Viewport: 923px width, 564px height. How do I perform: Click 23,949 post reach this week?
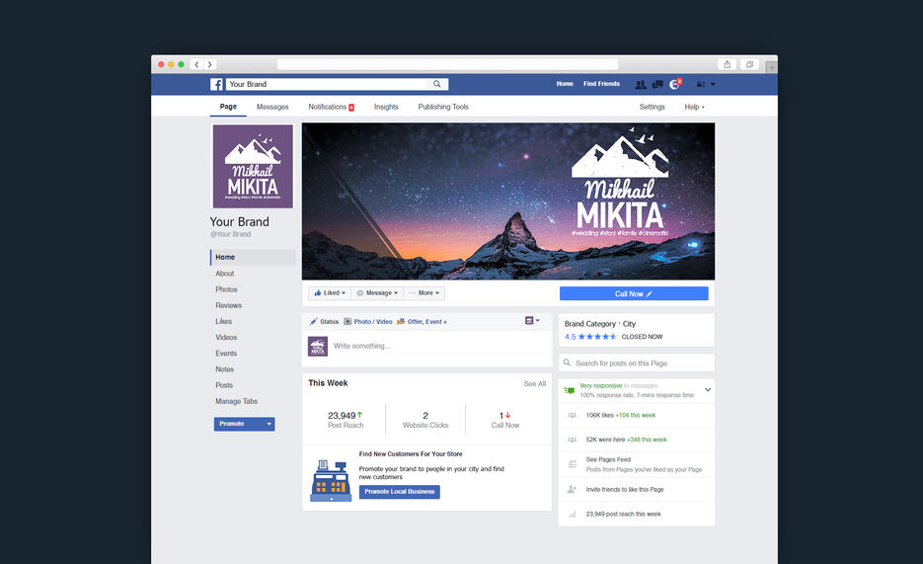pyautogui.click(x=637, y=514)
